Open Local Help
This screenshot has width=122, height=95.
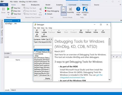pyautogui.click(x=78, y=11)
